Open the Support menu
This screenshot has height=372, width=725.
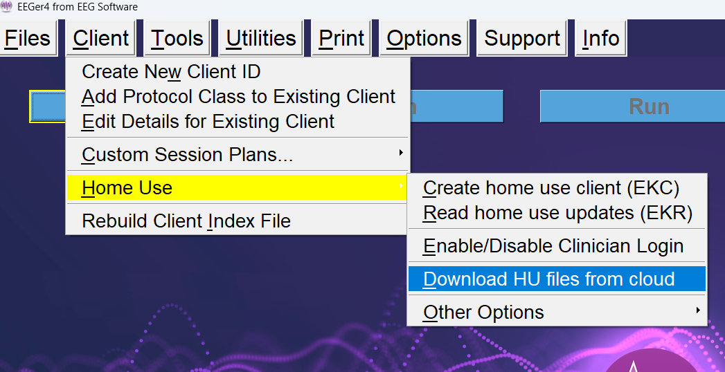point(522,38)
